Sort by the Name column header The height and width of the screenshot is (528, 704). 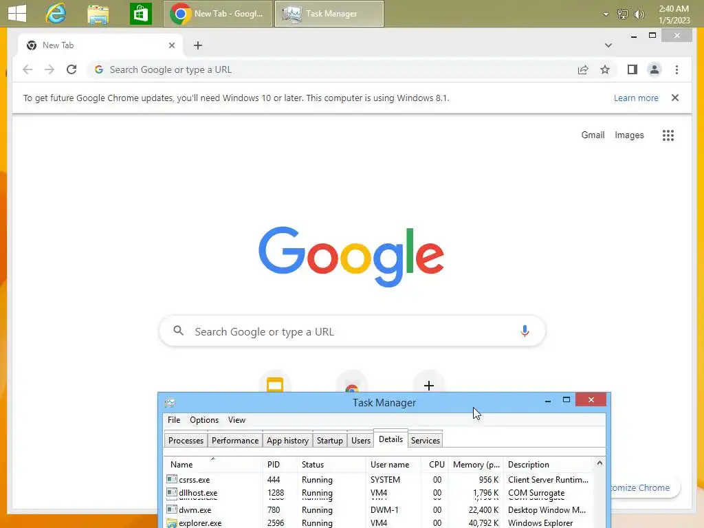[213, 465]
